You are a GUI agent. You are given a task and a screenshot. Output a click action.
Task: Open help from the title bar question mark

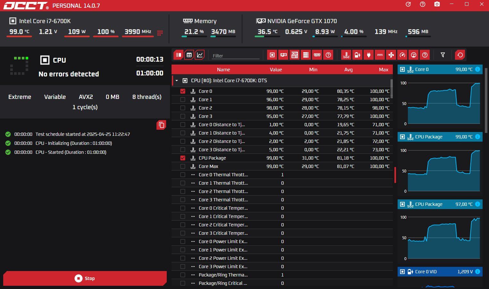click(x=423, y=4)
